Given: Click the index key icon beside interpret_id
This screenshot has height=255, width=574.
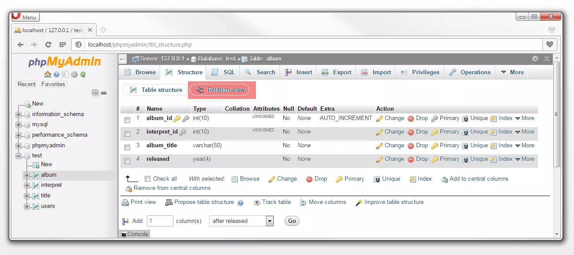Looking at the screenshot, I should [x=183, y=132].
